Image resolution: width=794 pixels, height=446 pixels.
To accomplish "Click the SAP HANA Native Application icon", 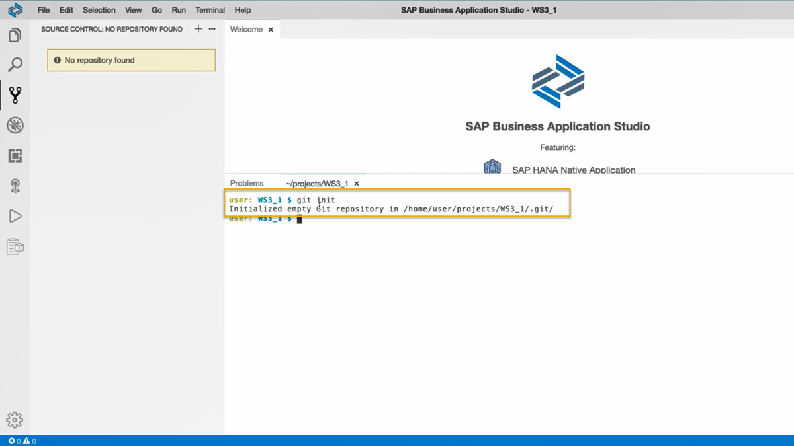I will pyautogui.click(x=492, y=167).
